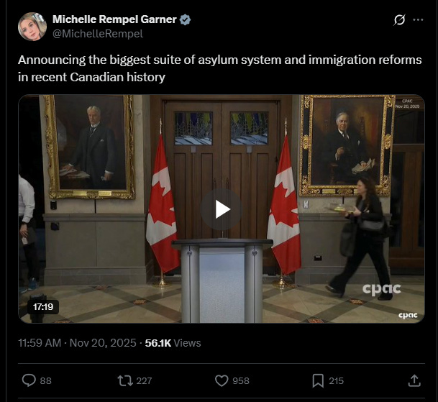Open the three-dot more options menu
The height and width of the screenshot is (402, 438).
point(418,19)
